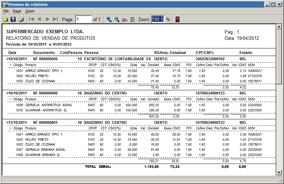Screen dimensions: 284x184
Task: Open the Zoom menu
Action: 30,11
